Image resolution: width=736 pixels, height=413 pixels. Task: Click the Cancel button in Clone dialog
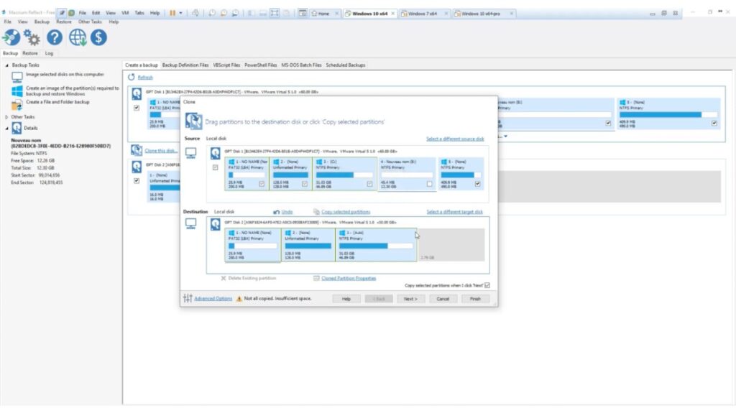(443, 299)
